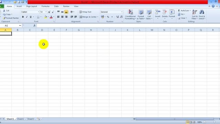Activate the Format Painter brush
This screenshot has height=124, width=220.
4,18
